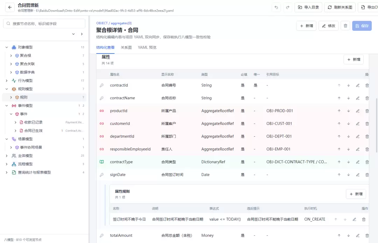Edit the totalAmount attribute

pos(358,236)
